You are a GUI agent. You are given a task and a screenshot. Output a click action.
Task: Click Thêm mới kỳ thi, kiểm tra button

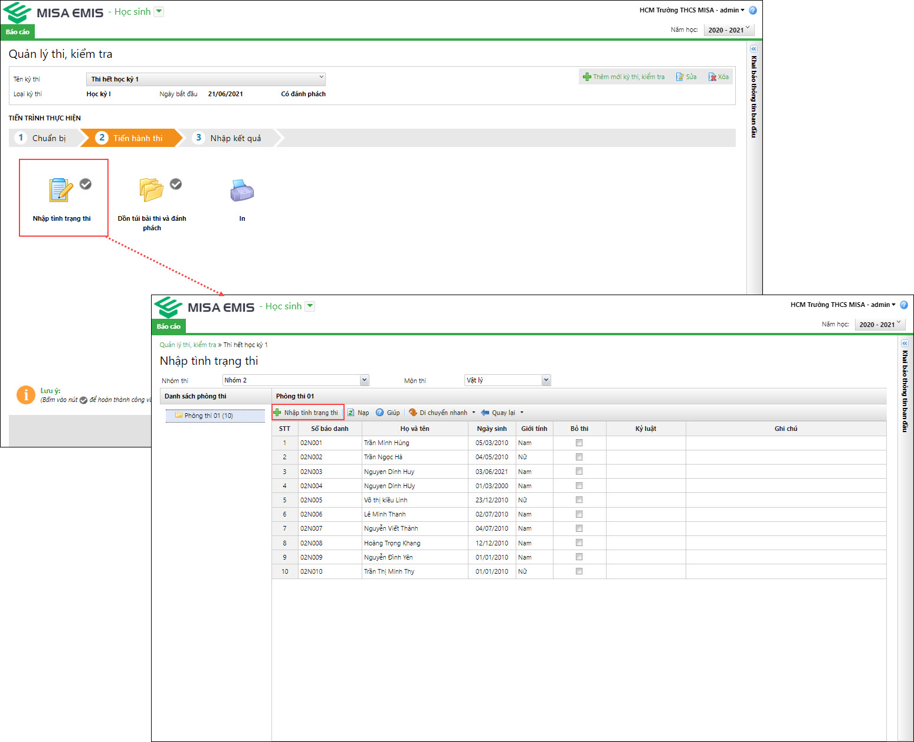click(624, 77)
